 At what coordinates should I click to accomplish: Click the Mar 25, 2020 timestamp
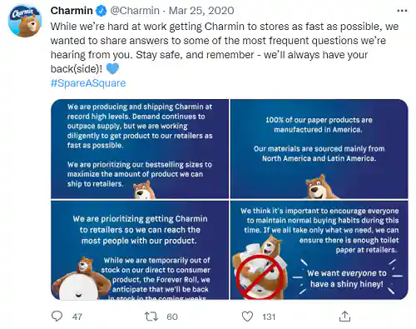pyautogui.click(x=201, y=11)
